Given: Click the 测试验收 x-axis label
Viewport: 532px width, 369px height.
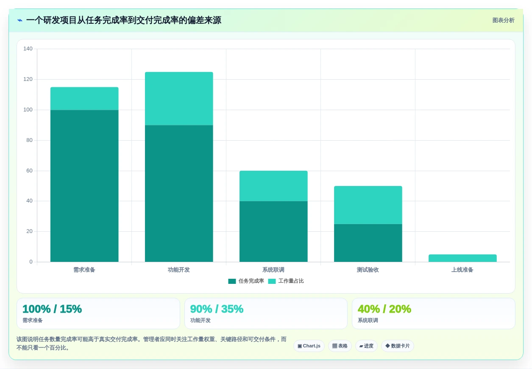Looking at the screenshot, I should click(x=368, y=270).
